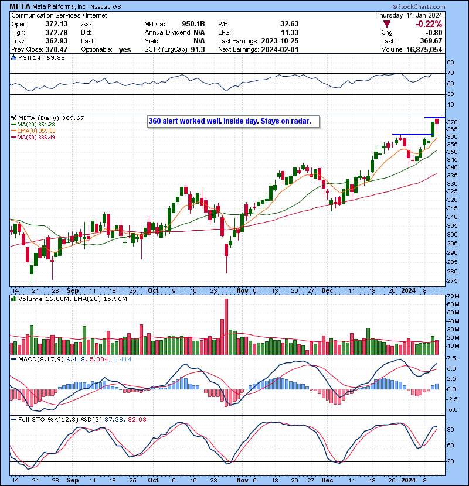Click the Communication Services / Internet sector label
The height and width of the screenshot is (486, 469).
[59, 15]
